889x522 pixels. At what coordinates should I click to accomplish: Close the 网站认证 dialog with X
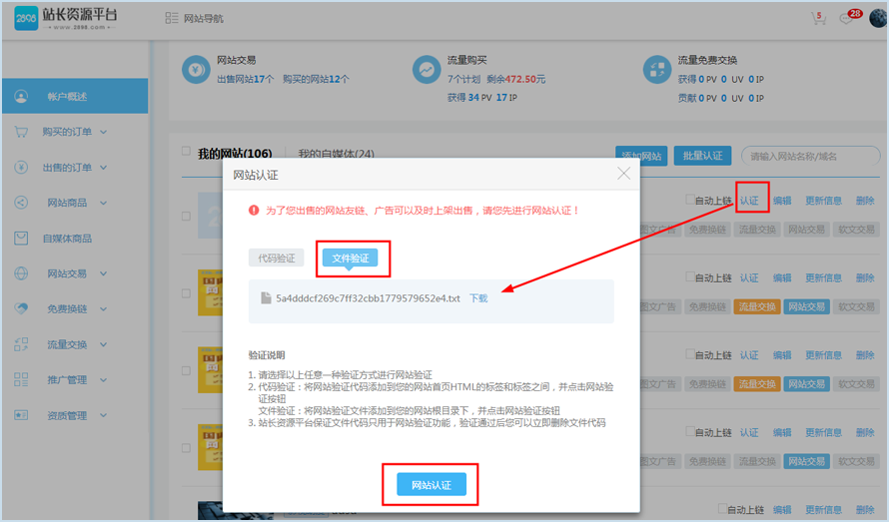coord(624,174)
